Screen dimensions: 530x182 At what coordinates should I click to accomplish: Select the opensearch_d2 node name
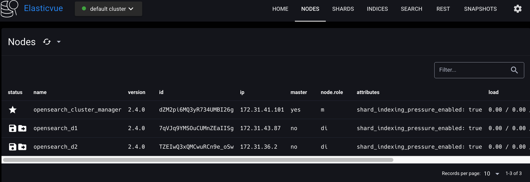[56, 147]
